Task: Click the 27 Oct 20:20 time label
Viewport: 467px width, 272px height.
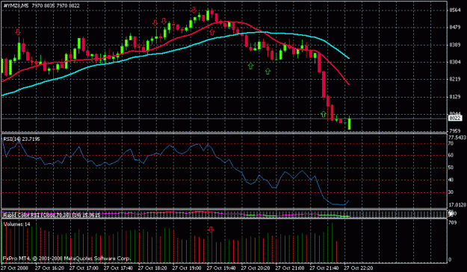Action: point(256,268)
